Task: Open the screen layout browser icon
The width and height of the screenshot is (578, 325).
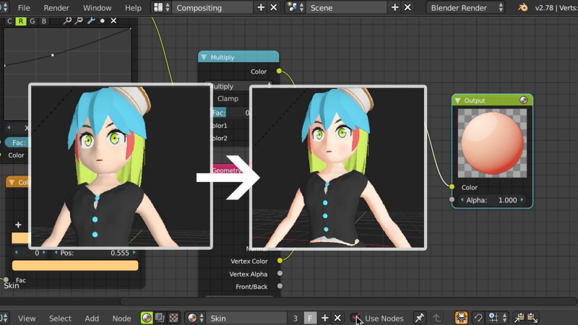Action: pyautogui.click(x=161, y=7)
